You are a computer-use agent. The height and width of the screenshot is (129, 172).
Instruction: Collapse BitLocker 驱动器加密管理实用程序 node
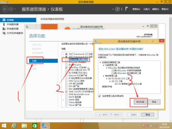[x=107, y=68]
